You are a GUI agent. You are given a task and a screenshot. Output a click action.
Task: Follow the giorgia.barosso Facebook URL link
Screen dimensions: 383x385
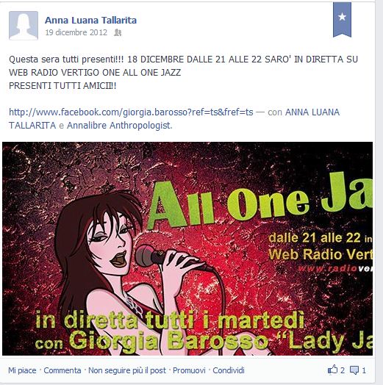131,112
